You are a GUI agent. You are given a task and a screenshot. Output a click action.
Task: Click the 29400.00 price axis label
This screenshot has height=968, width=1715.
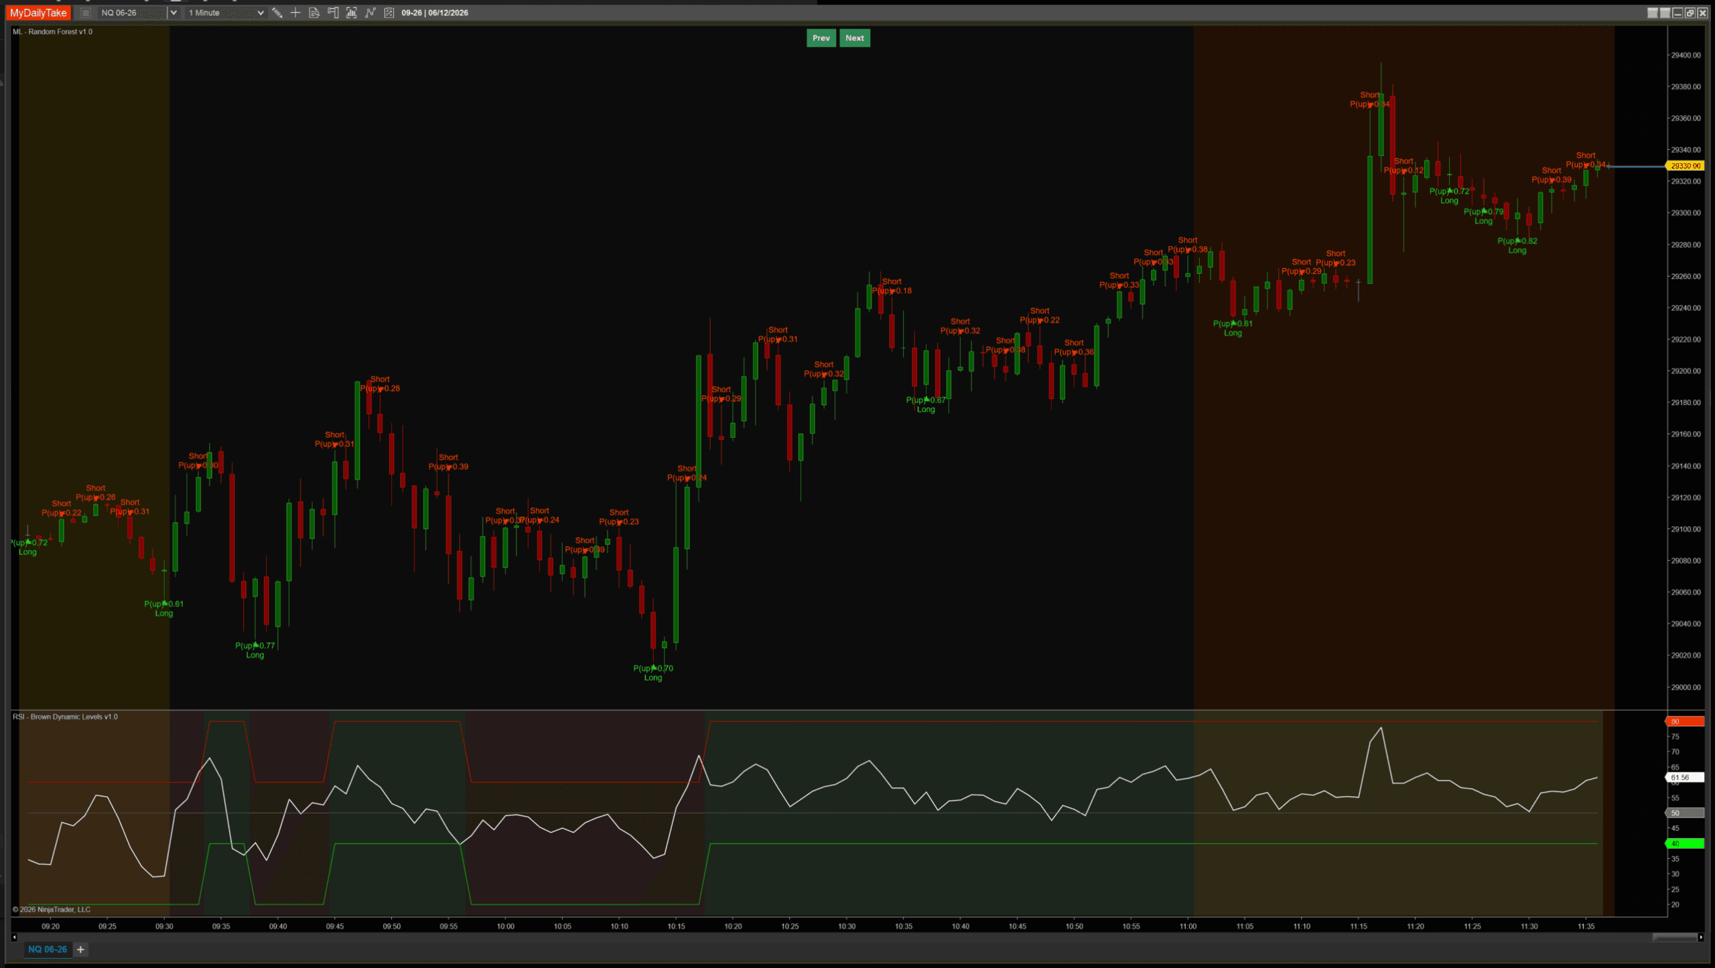(x=1686, y=55)
